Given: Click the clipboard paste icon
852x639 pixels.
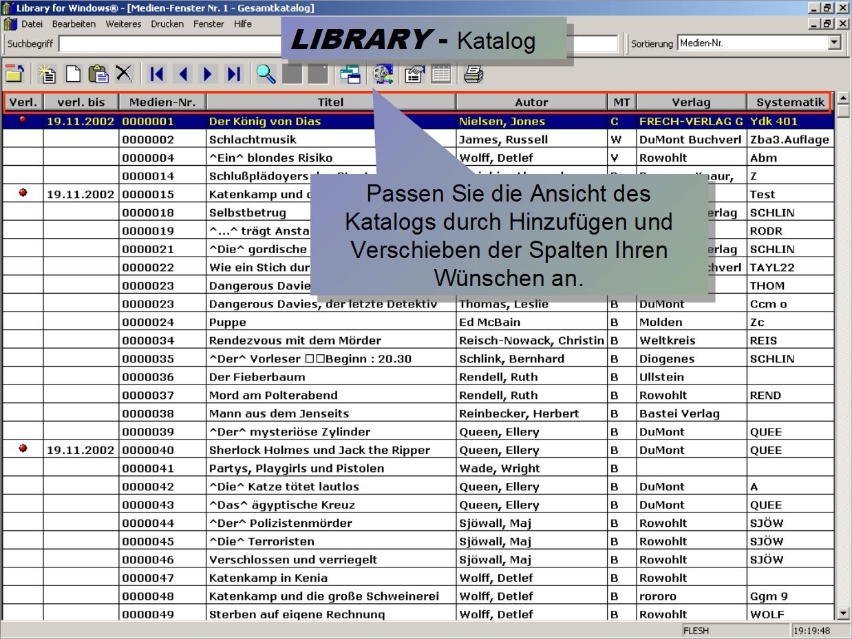Looking at the screenshot, I should pos(98,74).
